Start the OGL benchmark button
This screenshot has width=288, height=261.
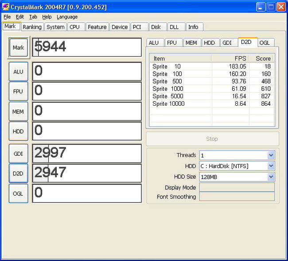coord(18,193)
